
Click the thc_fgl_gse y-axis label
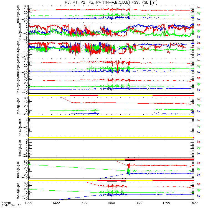pos(20,148)
